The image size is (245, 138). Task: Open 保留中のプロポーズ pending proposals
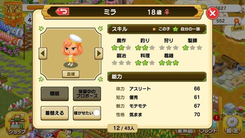point(87,94)
